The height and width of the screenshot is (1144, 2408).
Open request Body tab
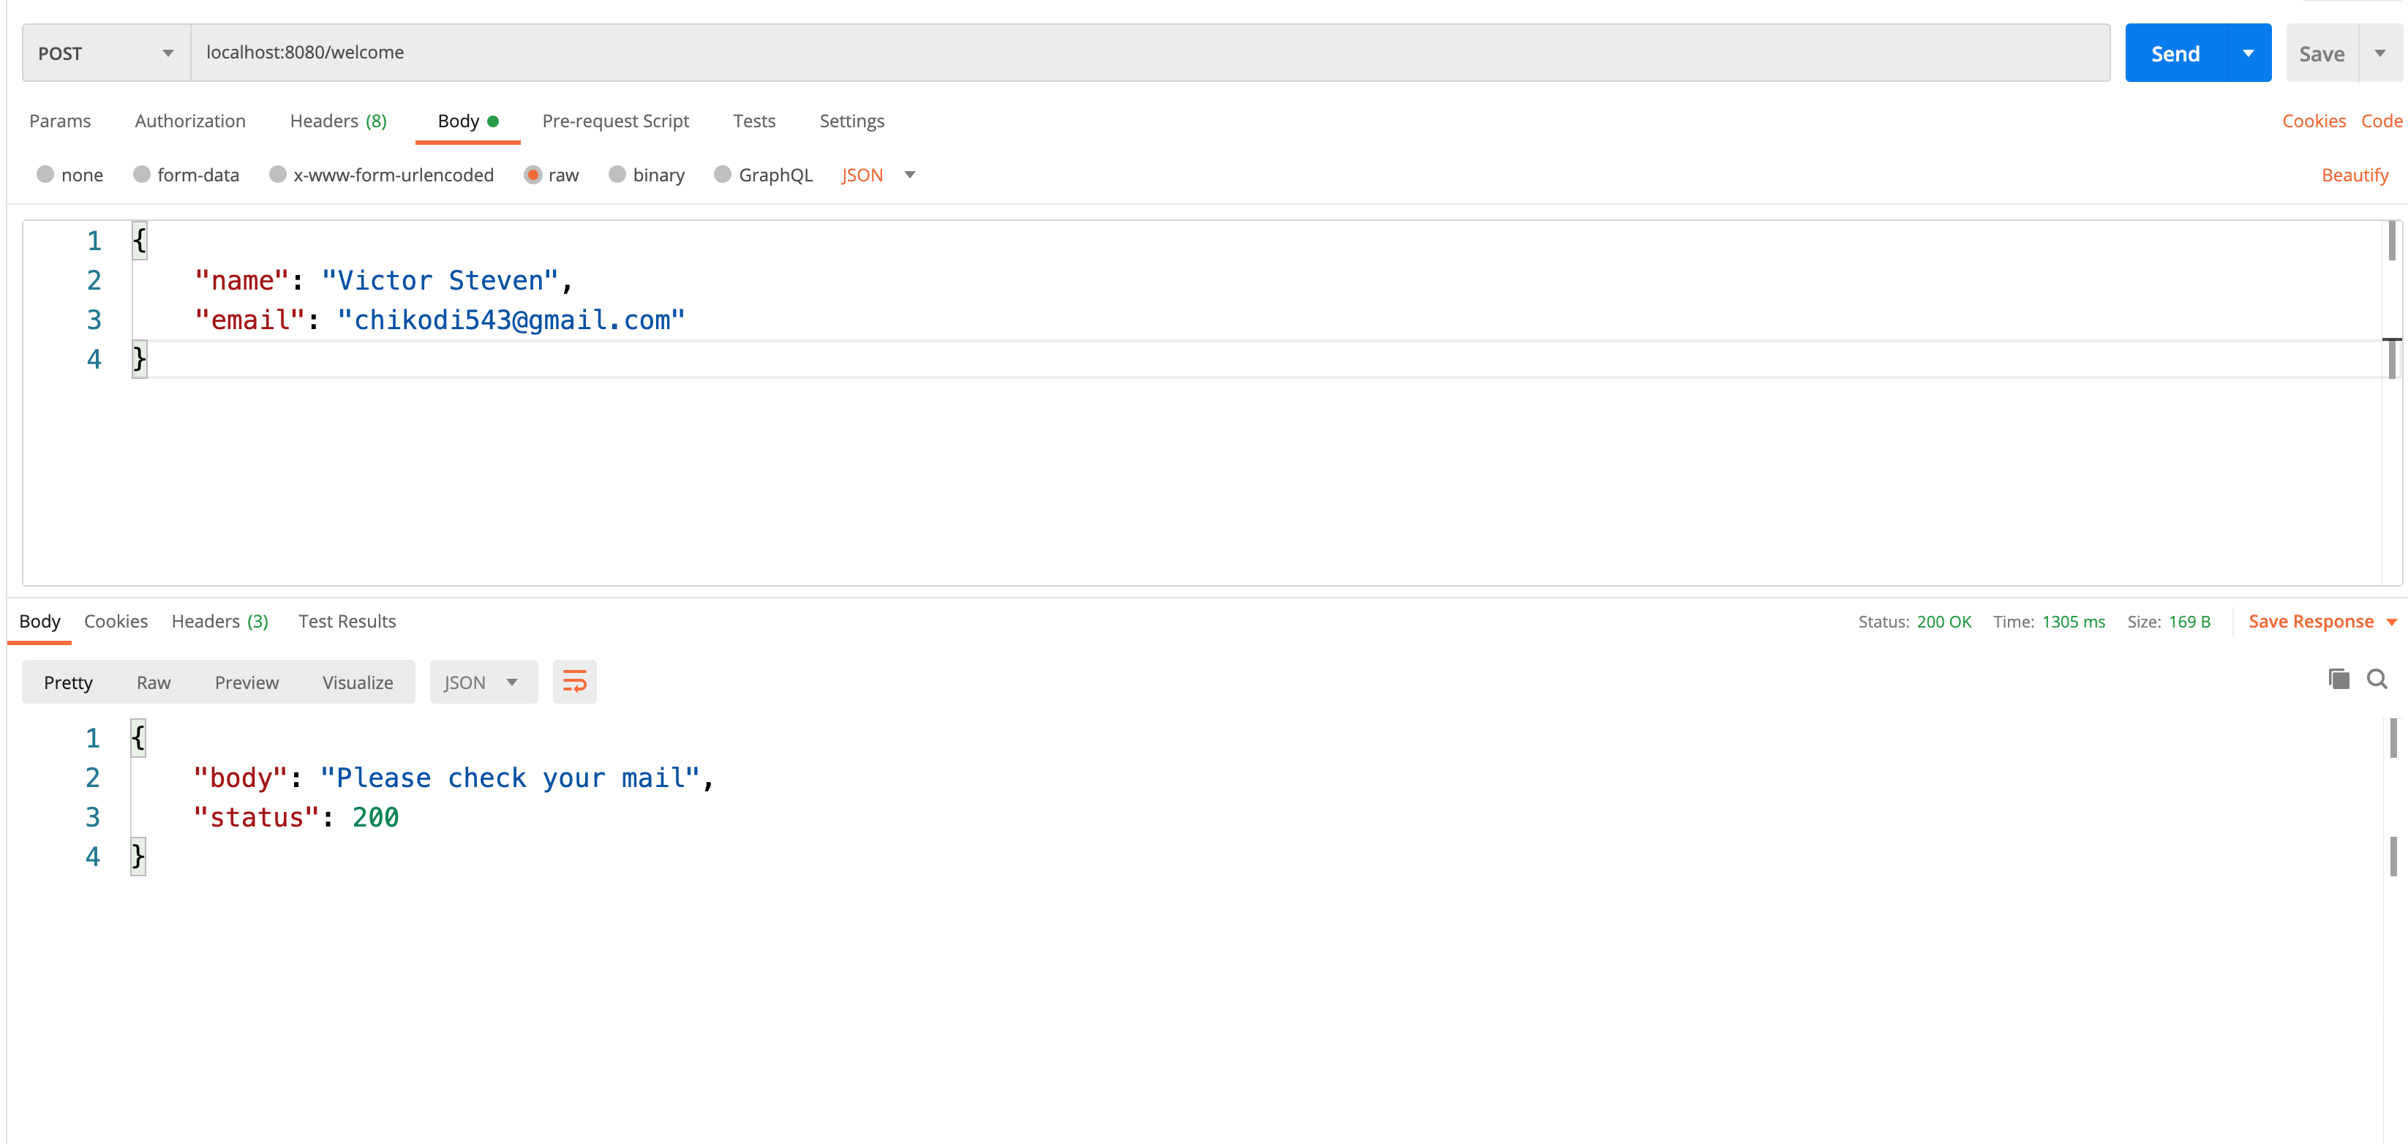[467, 121]
